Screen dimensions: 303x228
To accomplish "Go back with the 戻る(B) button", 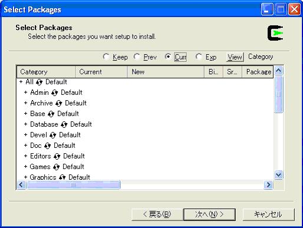I will click(x=157, y=214).
